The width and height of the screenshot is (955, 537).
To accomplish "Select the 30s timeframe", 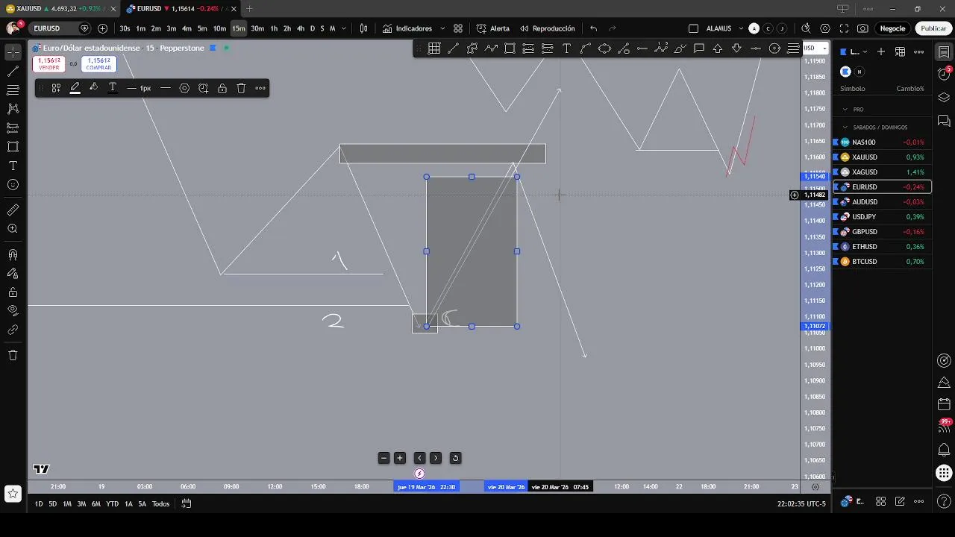I will coord(125,28).
